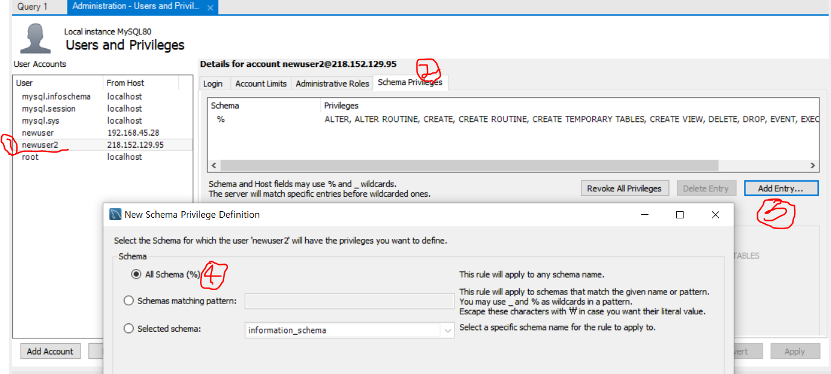Select the All Schema (%) radio button
This screenshot has width=831, height=374.
click(x=136, y=274)
